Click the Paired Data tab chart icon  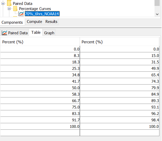coord(4,33)
